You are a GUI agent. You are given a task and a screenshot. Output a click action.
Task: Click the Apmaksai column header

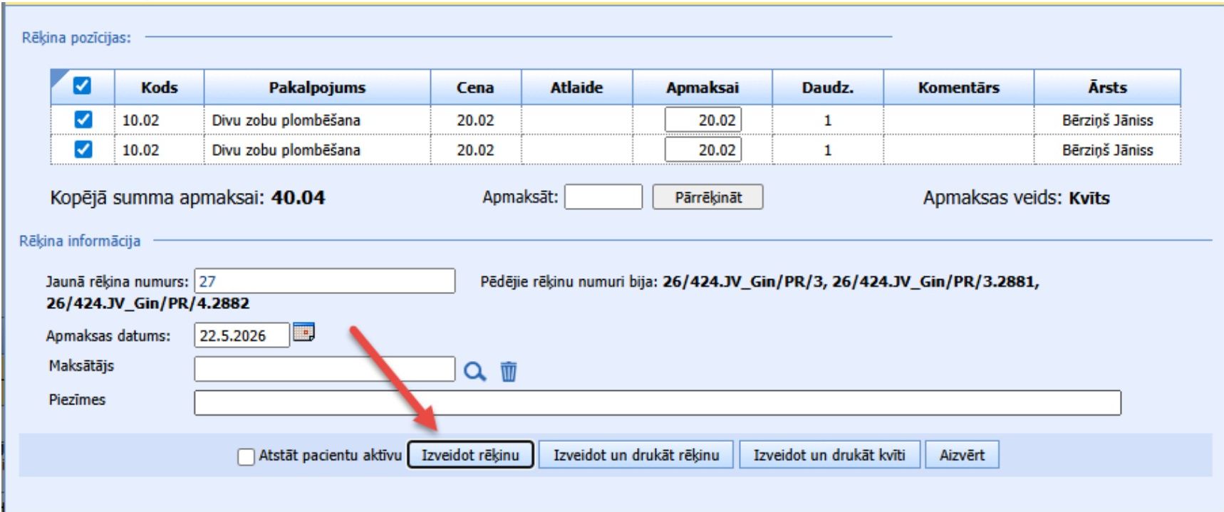click(x=702, y=88)
